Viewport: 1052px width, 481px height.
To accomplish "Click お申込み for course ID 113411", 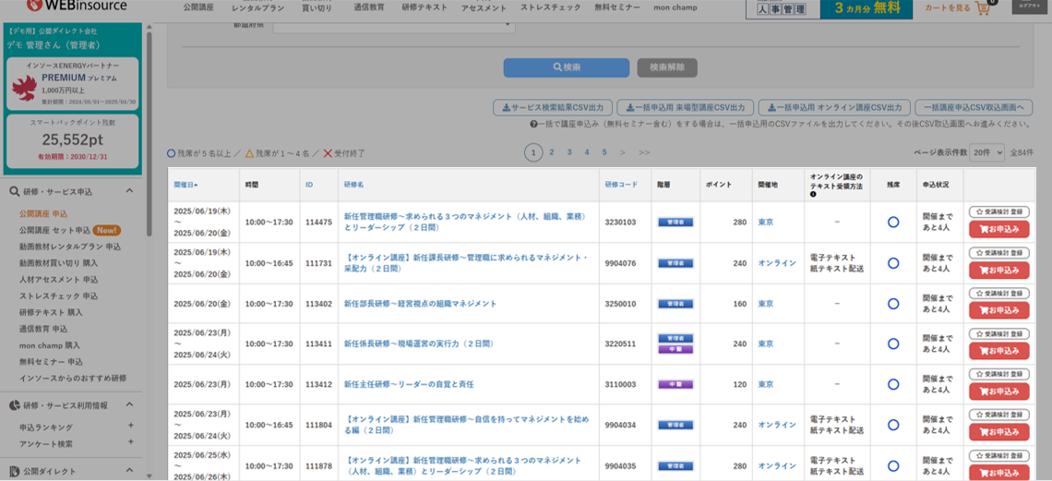I will coord(999,351).
